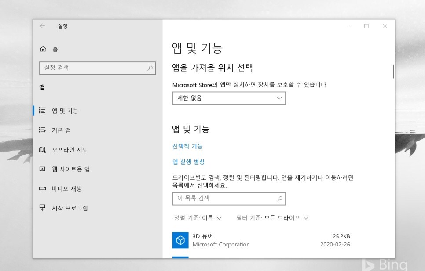
Task: Click the magnifier in 설정 검색 box
Action: point(150,68)
